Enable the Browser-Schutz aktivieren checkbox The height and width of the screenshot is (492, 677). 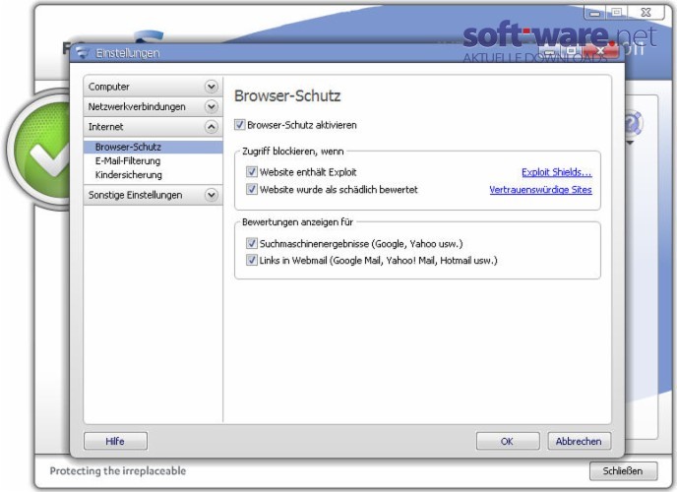(240, 125)
